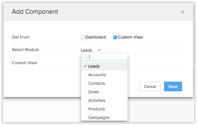Close the Add Component dialog
The width and height of the screenshot is (197, 125).
point(182,12)
